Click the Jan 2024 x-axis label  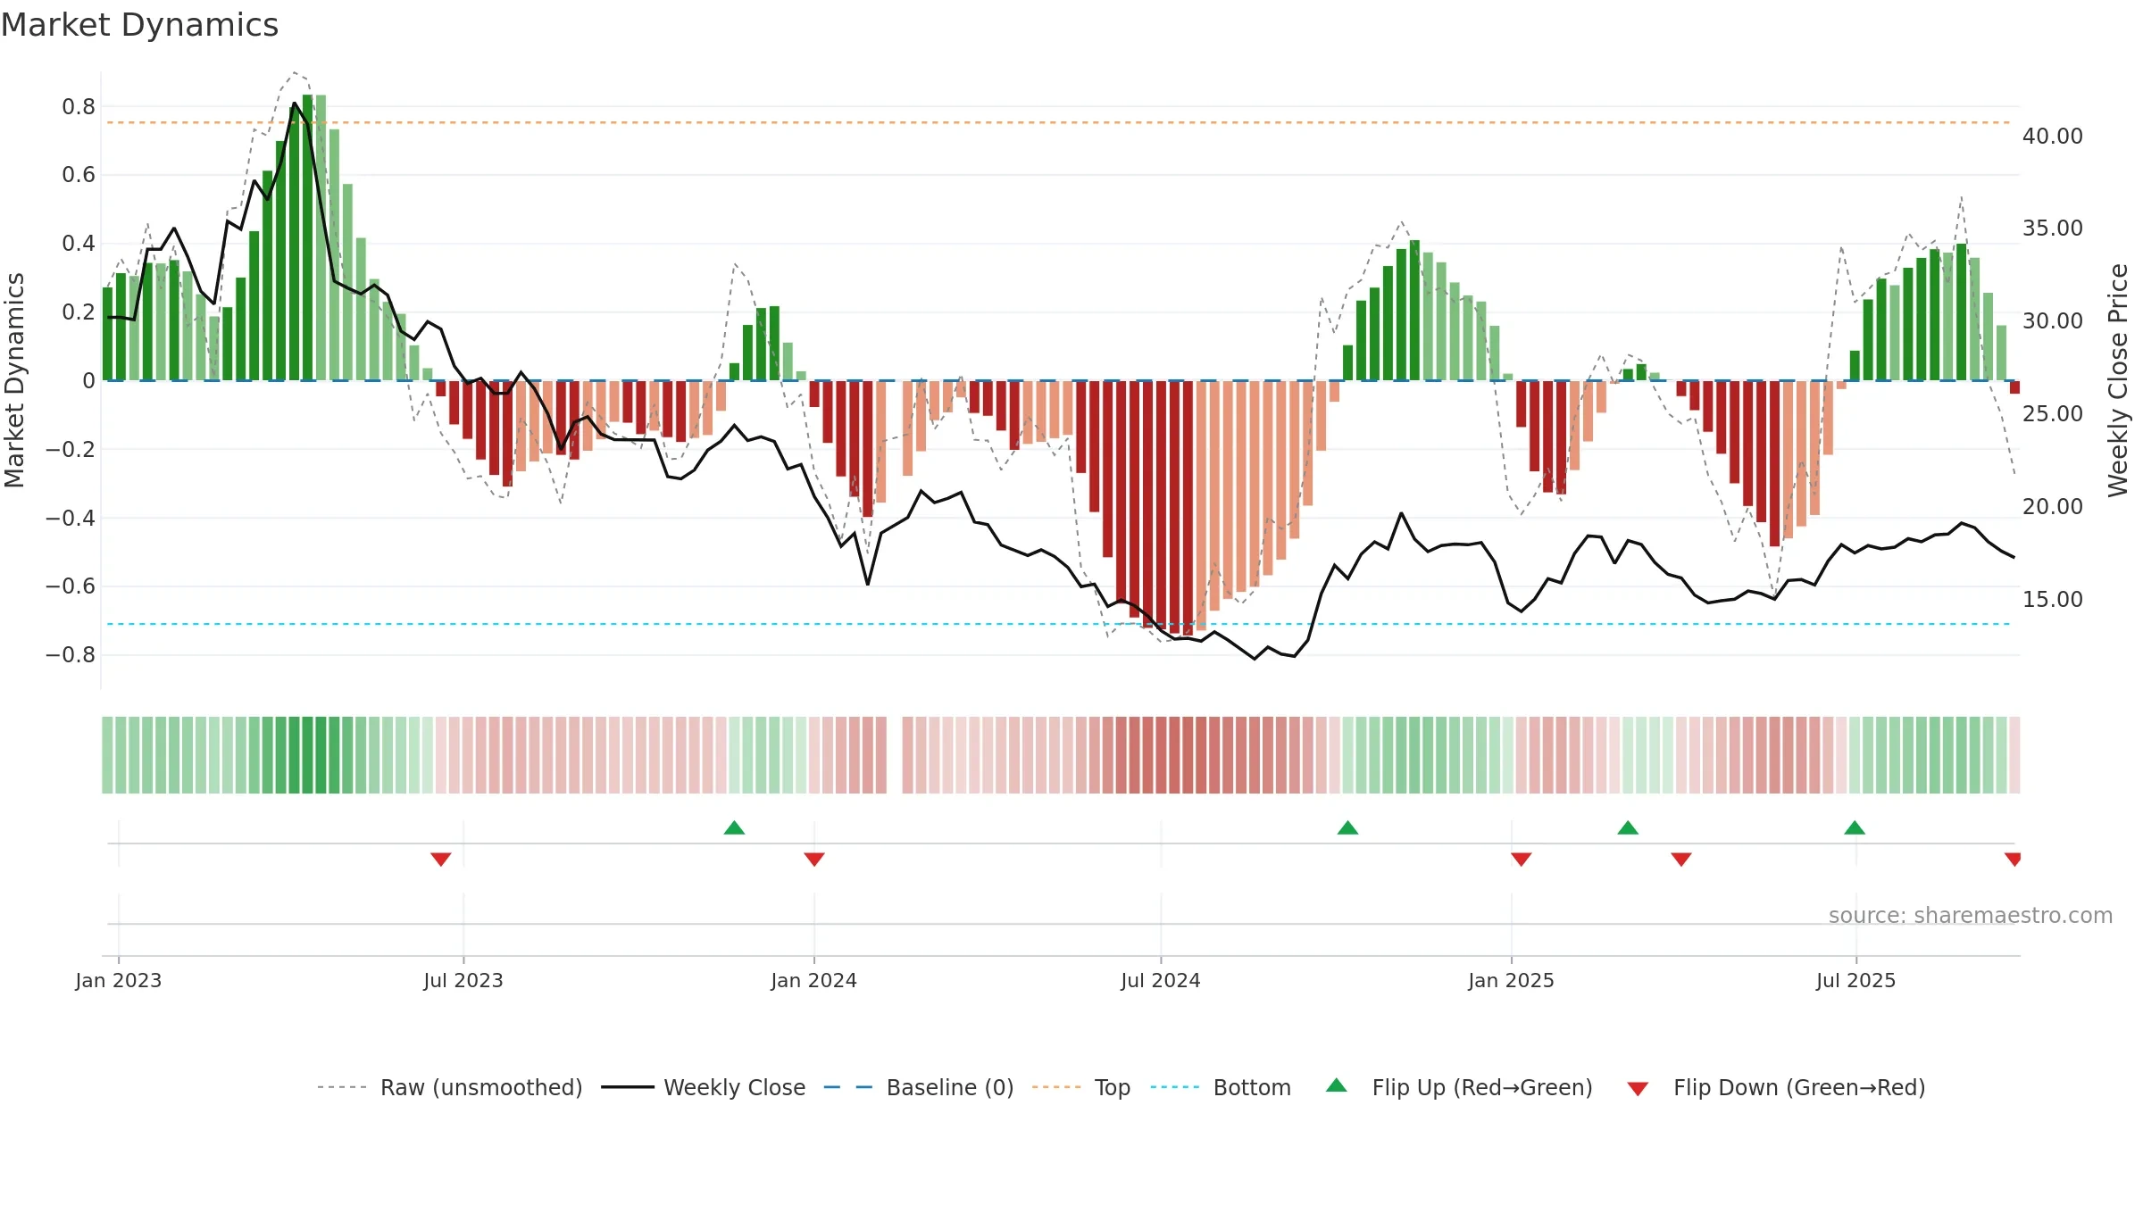[x=814, y=980]
